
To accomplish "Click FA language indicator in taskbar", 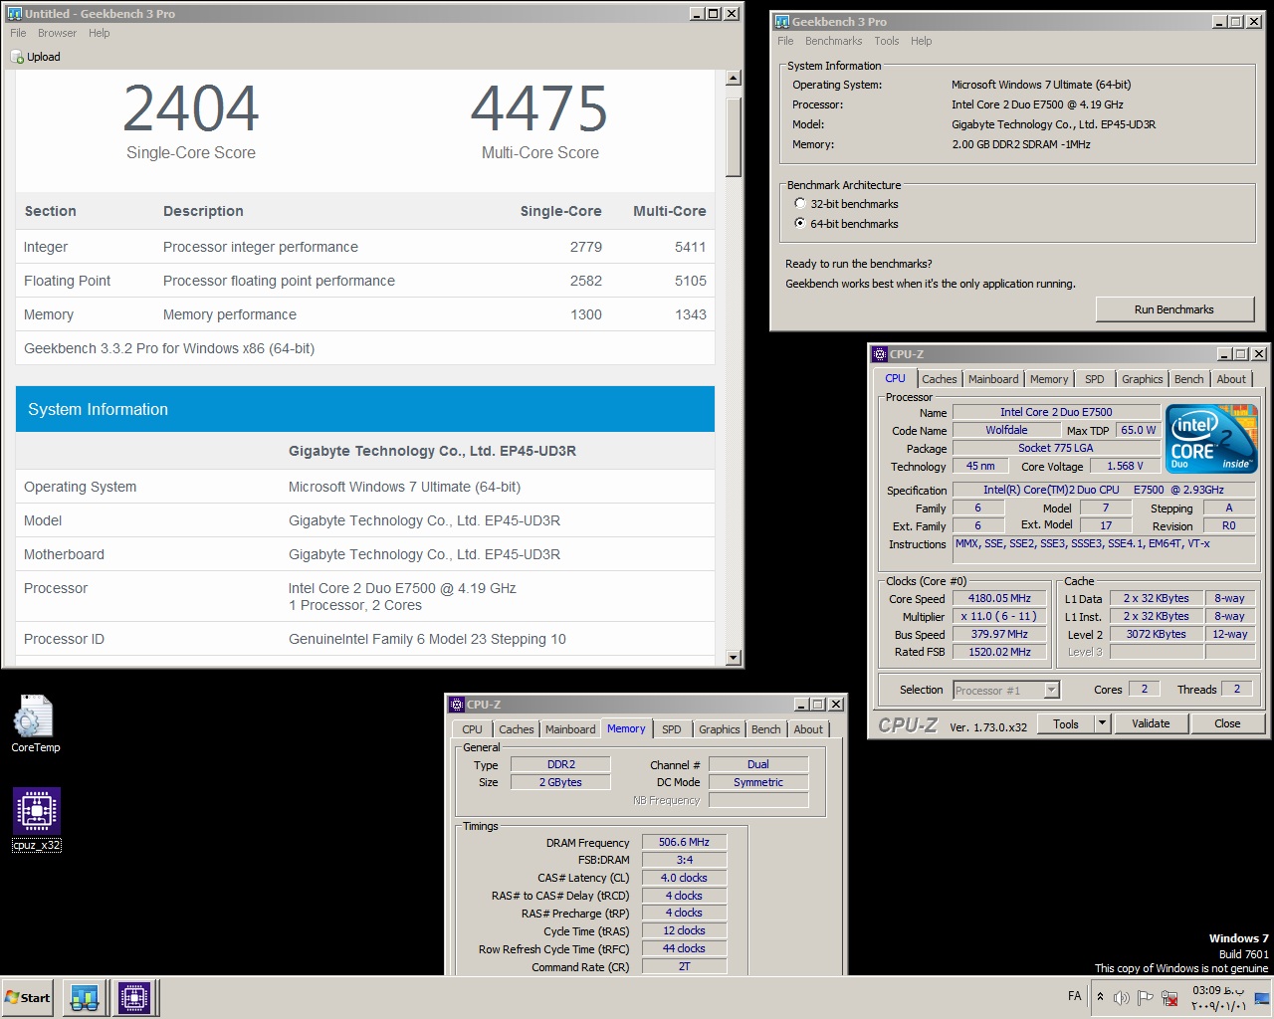I will pos(1074,995).
